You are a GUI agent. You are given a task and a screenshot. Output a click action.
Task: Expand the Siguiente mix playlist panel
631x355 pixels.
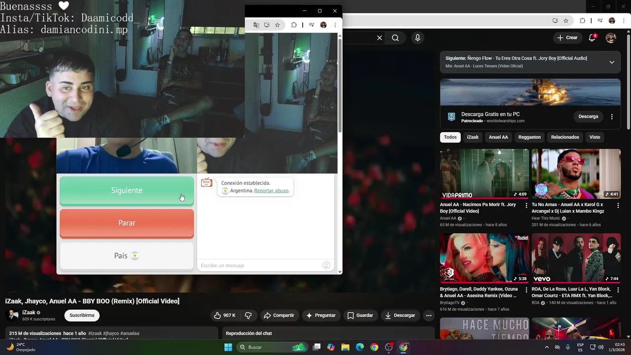click(612, 62)
